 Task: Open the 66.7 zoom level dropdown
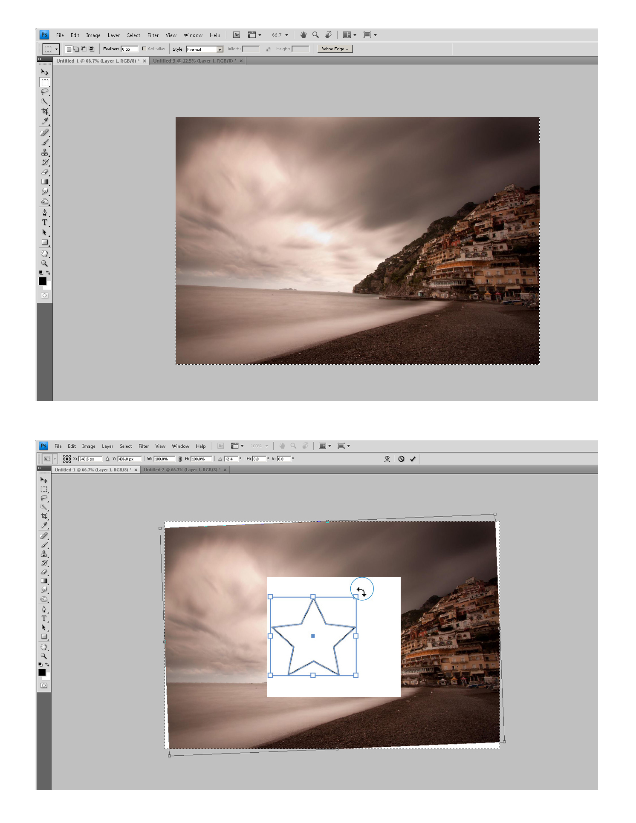click(286, 35)
